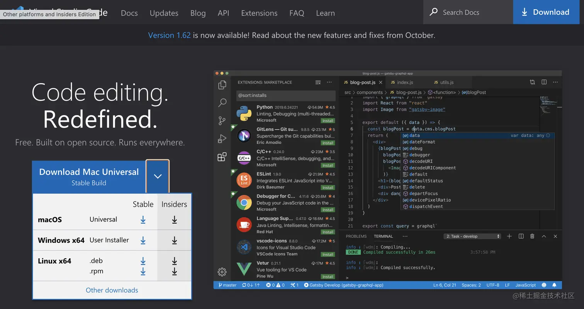
Task: Install the Vetur extension
Action: [328, 277]
